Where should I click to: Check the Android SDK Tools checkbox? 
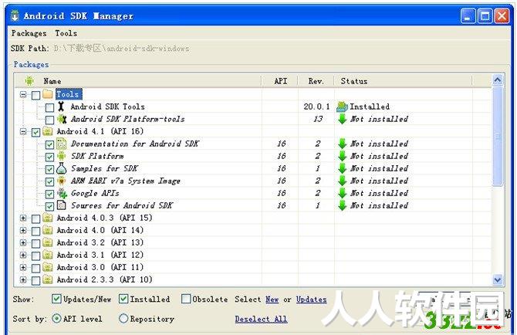pos(49,107)
